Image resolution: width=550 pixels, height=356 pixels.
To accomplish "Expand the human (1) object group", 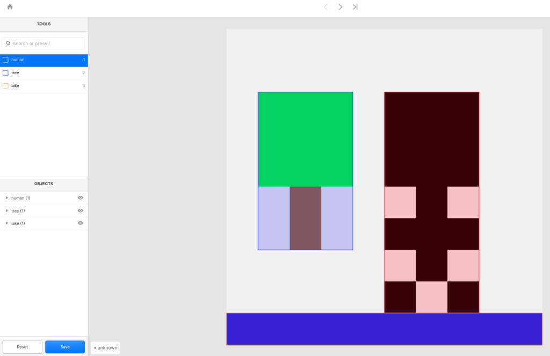I will (x=6, y=198).
